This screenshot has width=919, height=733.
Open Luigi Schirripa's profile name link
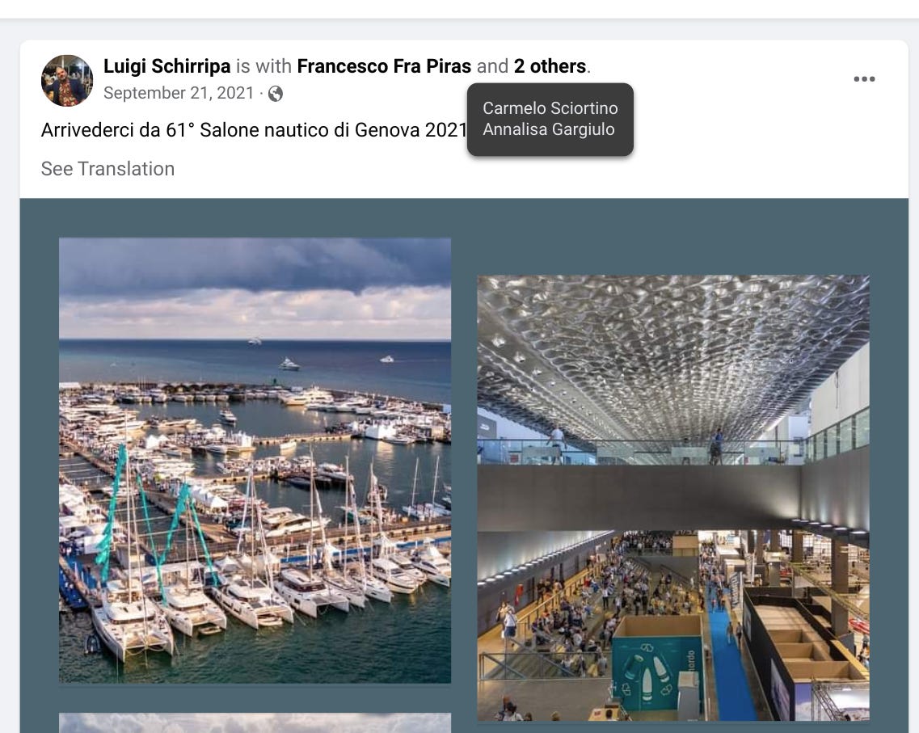tap(167, 66)
